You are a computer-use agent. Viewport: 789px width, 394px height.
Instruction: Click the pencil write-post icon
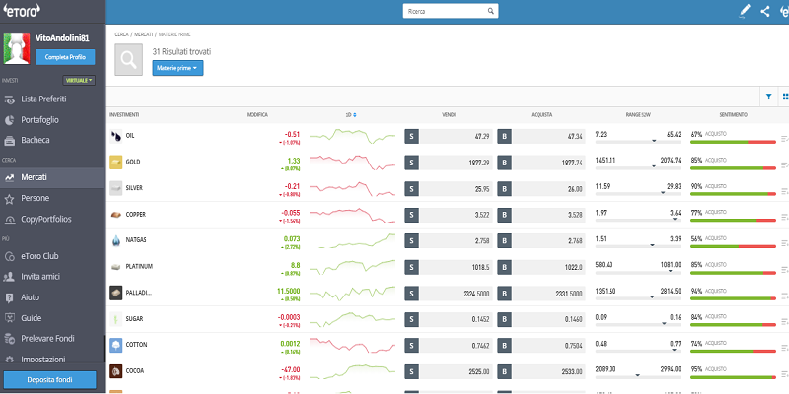point(745,11)
